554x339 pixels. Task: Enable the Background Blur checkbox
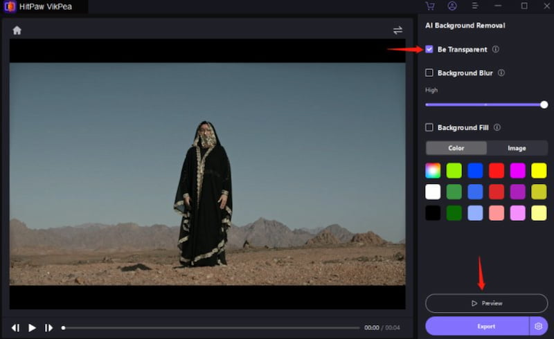tap(429, 73)
